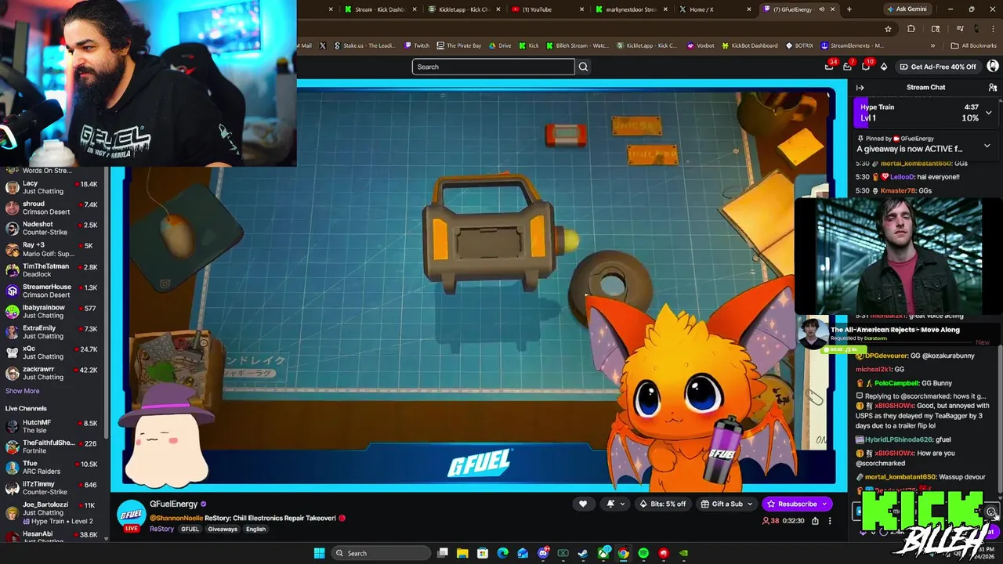This screenshot has height=564, width=1003.
Task: Click the Giveaways stream tag
Action: click(x=223, y=530)
